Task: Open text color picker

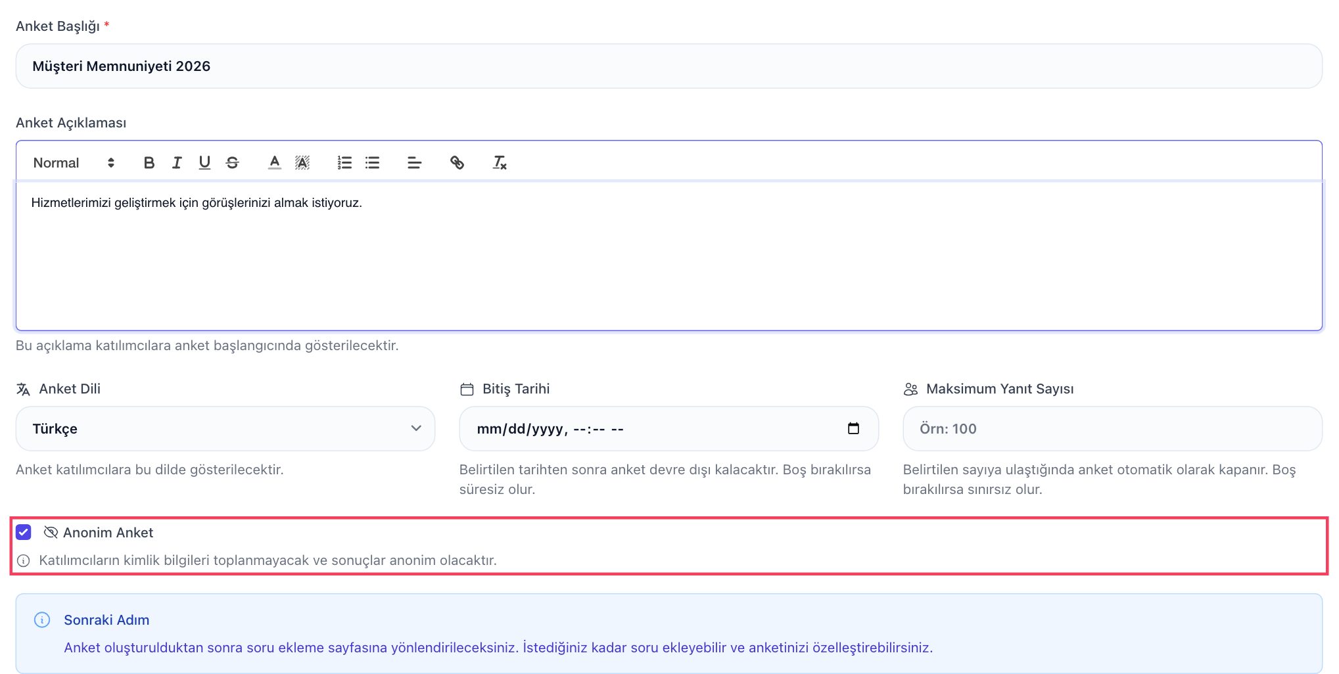Action: [275, 162]
